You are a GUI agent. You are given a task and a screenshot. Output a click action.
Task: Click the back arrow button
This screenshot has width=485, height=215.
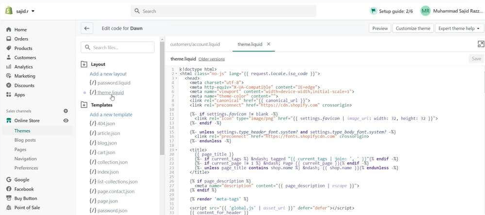(x=87, y=29)
